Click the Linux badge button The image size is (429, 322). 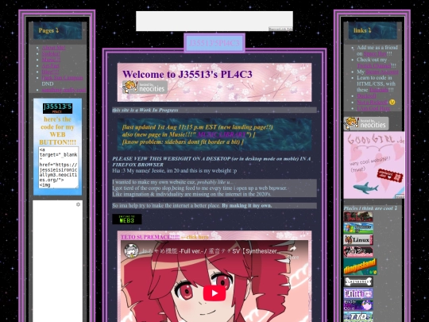tap(358, 240)
